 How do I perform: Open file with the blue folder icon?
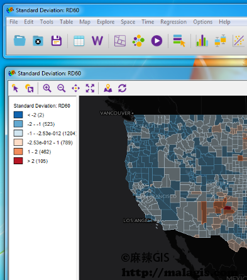pyautogui.click(x=19, y=41)
